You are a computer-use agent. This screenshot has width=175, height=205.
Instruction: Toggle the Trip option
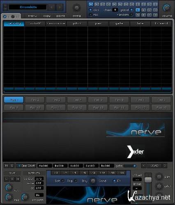tap(76, 181)
